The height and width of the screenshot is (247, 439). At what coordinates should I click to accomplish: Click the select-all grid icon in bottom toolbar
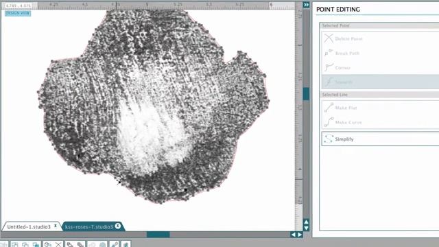click(4, 244)
